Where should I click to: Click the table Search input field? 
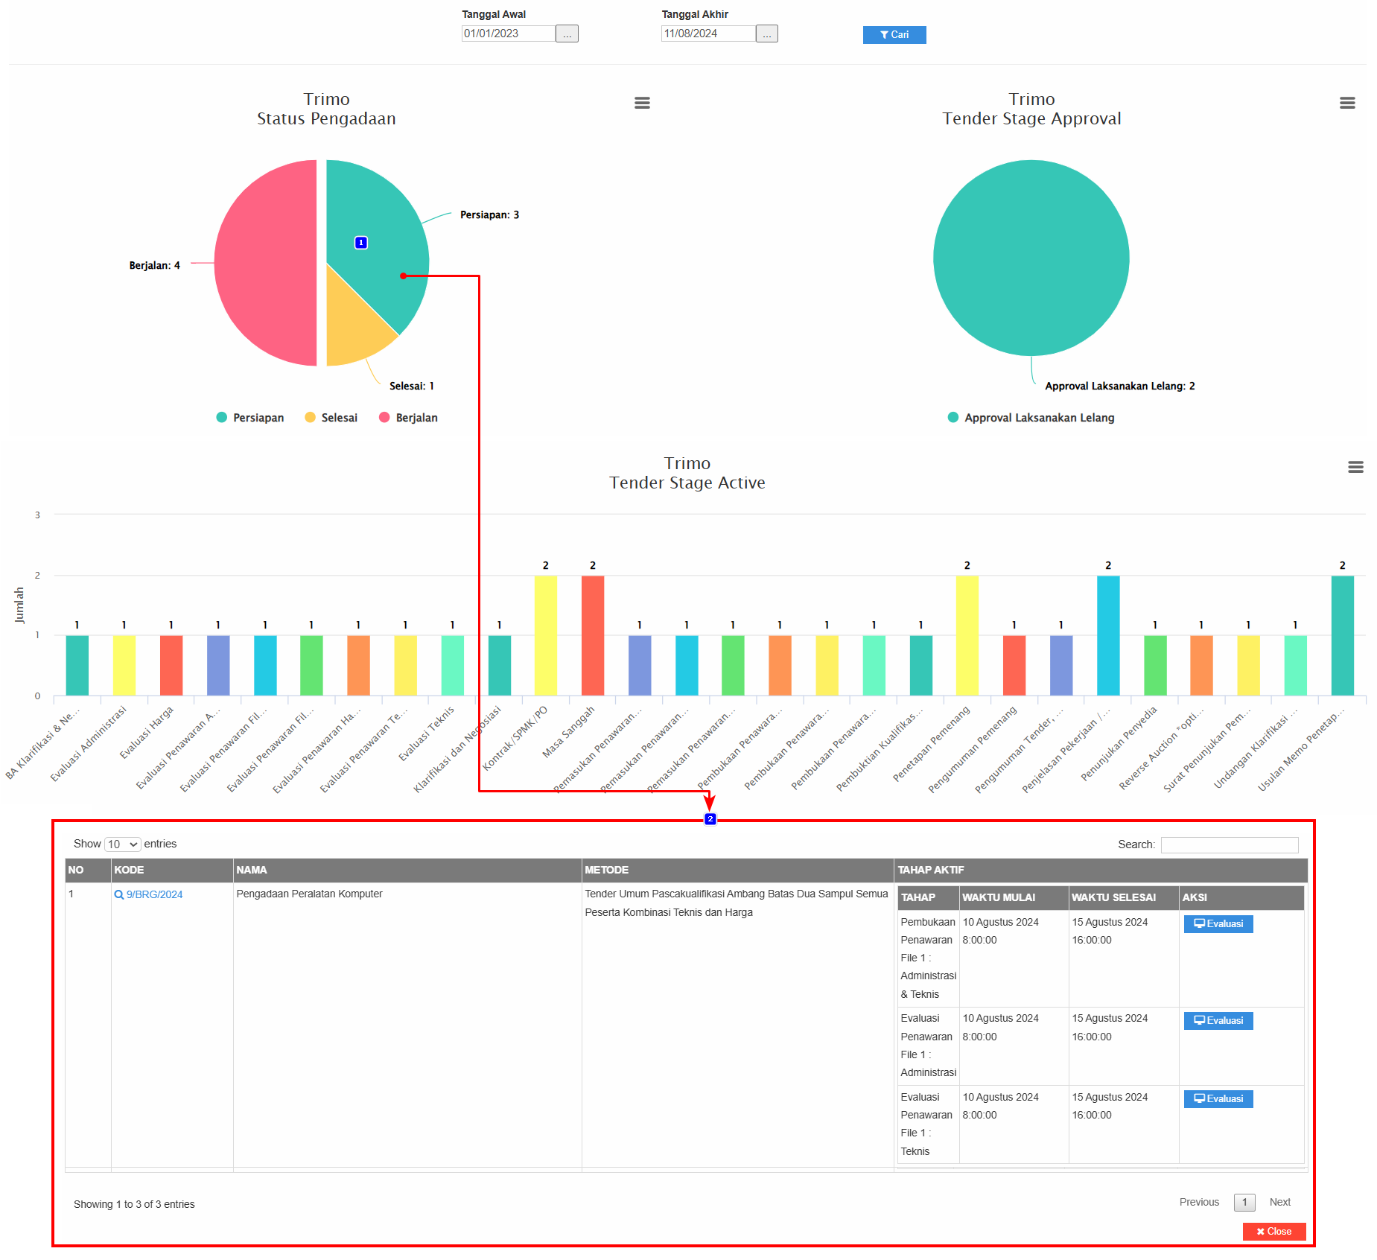pos(1229,844)
